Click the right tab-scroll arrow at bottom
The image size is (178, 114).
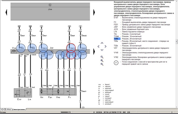tap(4, 109)
